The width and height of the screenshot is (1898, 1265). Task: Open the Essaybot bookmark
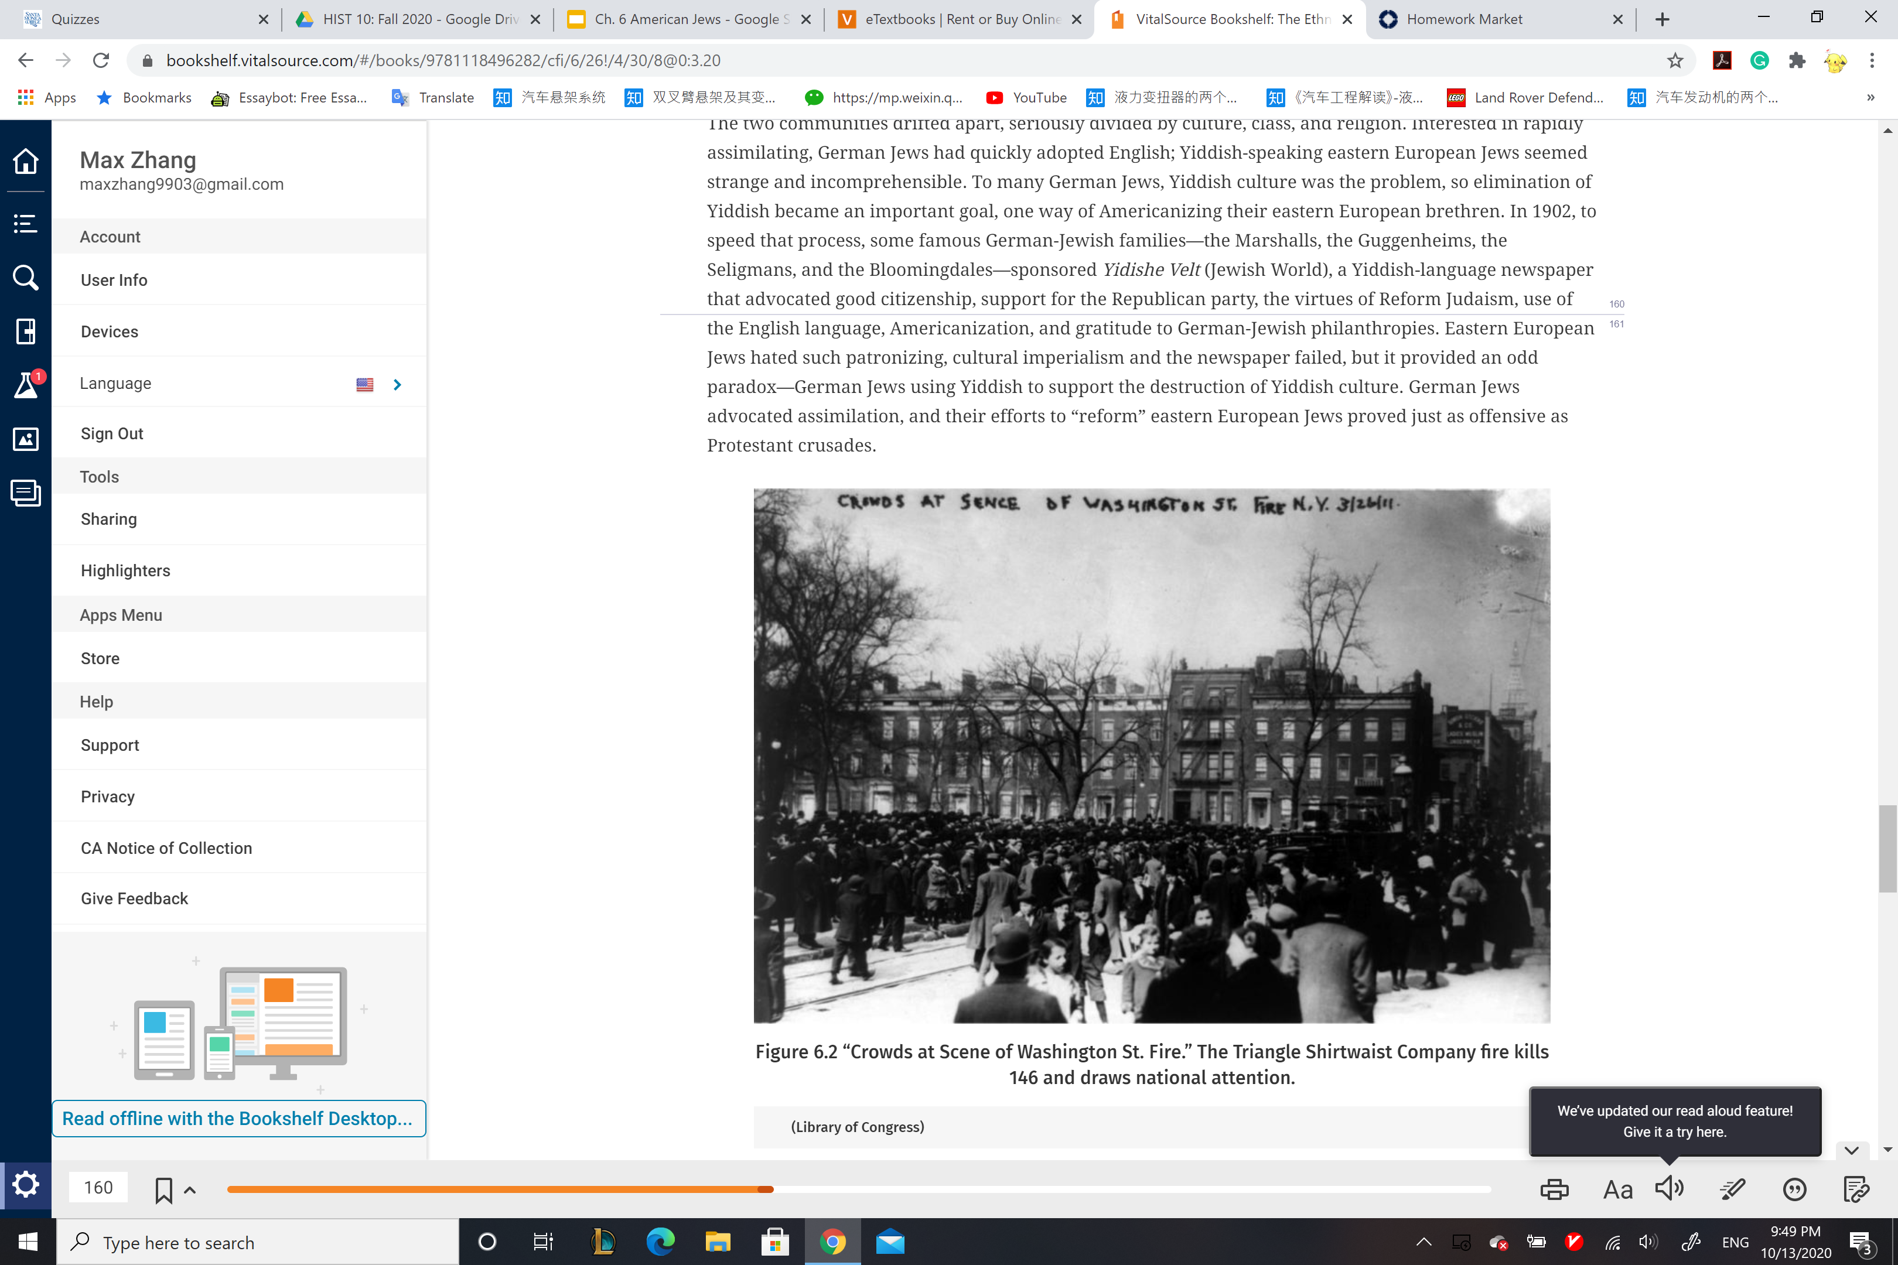(289, 98)
